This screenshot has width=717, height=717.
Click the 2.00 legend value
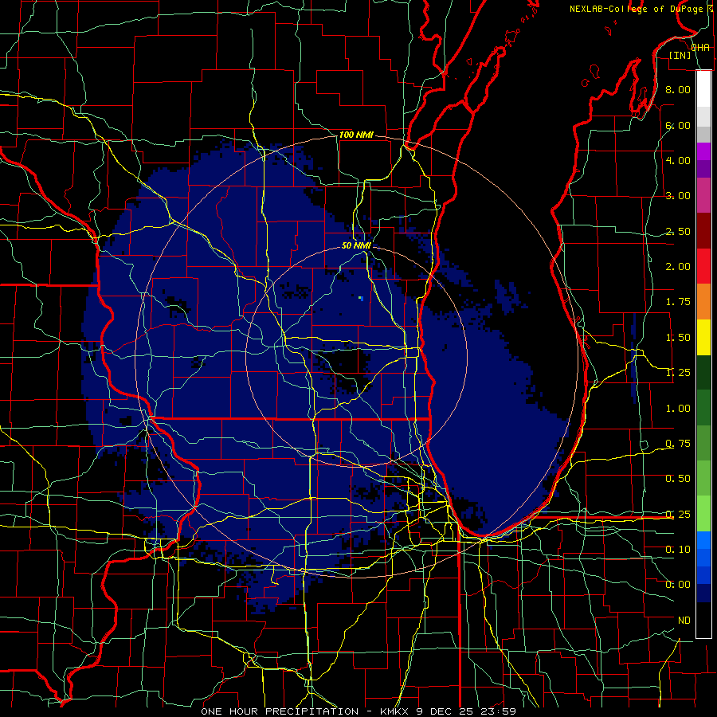(678, 267)
